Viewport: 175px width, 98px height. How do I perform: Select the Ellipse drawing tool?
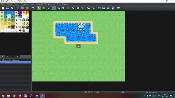click(x=59, y=8)
